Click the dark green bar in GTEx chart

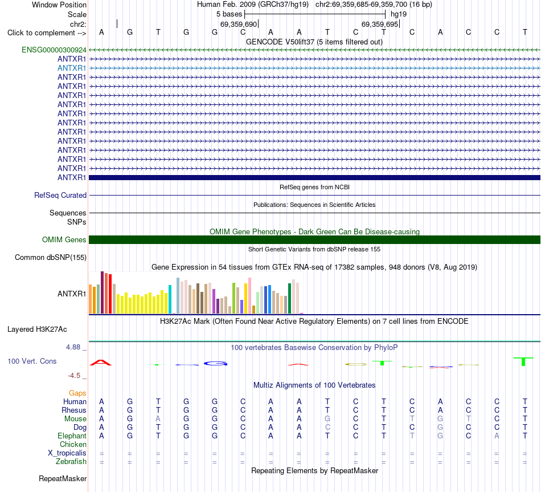pyautogui.click(x=289, y=299)
